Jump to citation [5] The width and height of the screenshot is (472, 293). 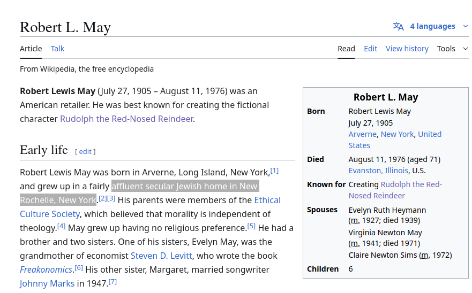click(x=251, y=226)
